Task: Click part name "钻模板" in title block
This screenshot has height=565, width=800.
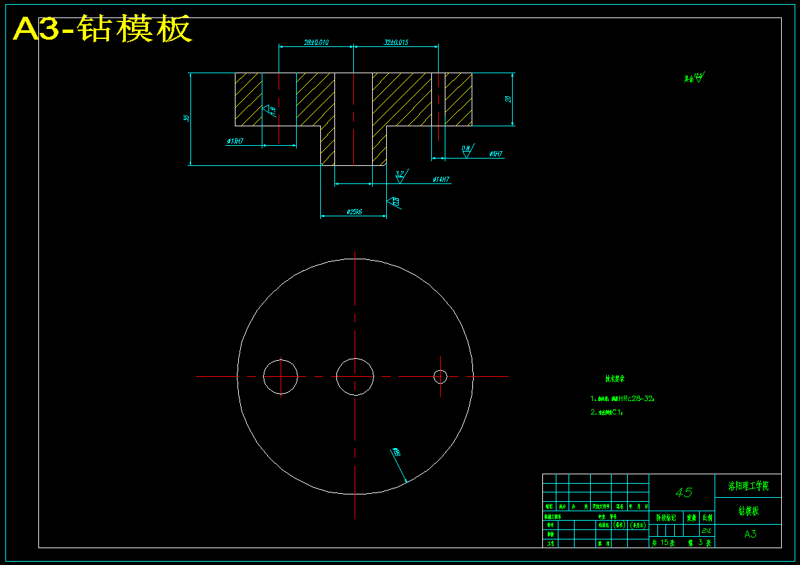Action: point(748,511)
